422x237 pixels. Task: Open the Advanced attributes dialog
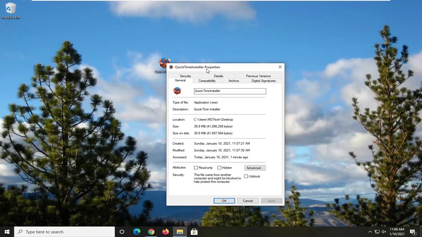click(x=255, y=168)
